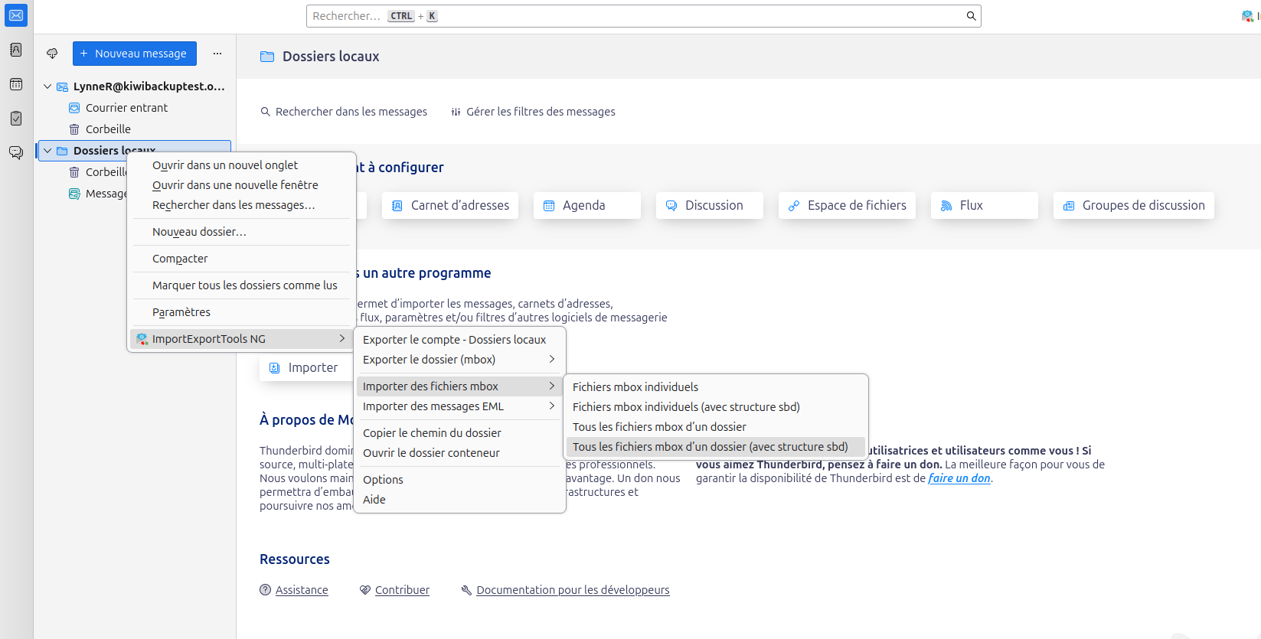
Task: Select Ouvrir dans un nouvel onglet
Action: point(241,165)
